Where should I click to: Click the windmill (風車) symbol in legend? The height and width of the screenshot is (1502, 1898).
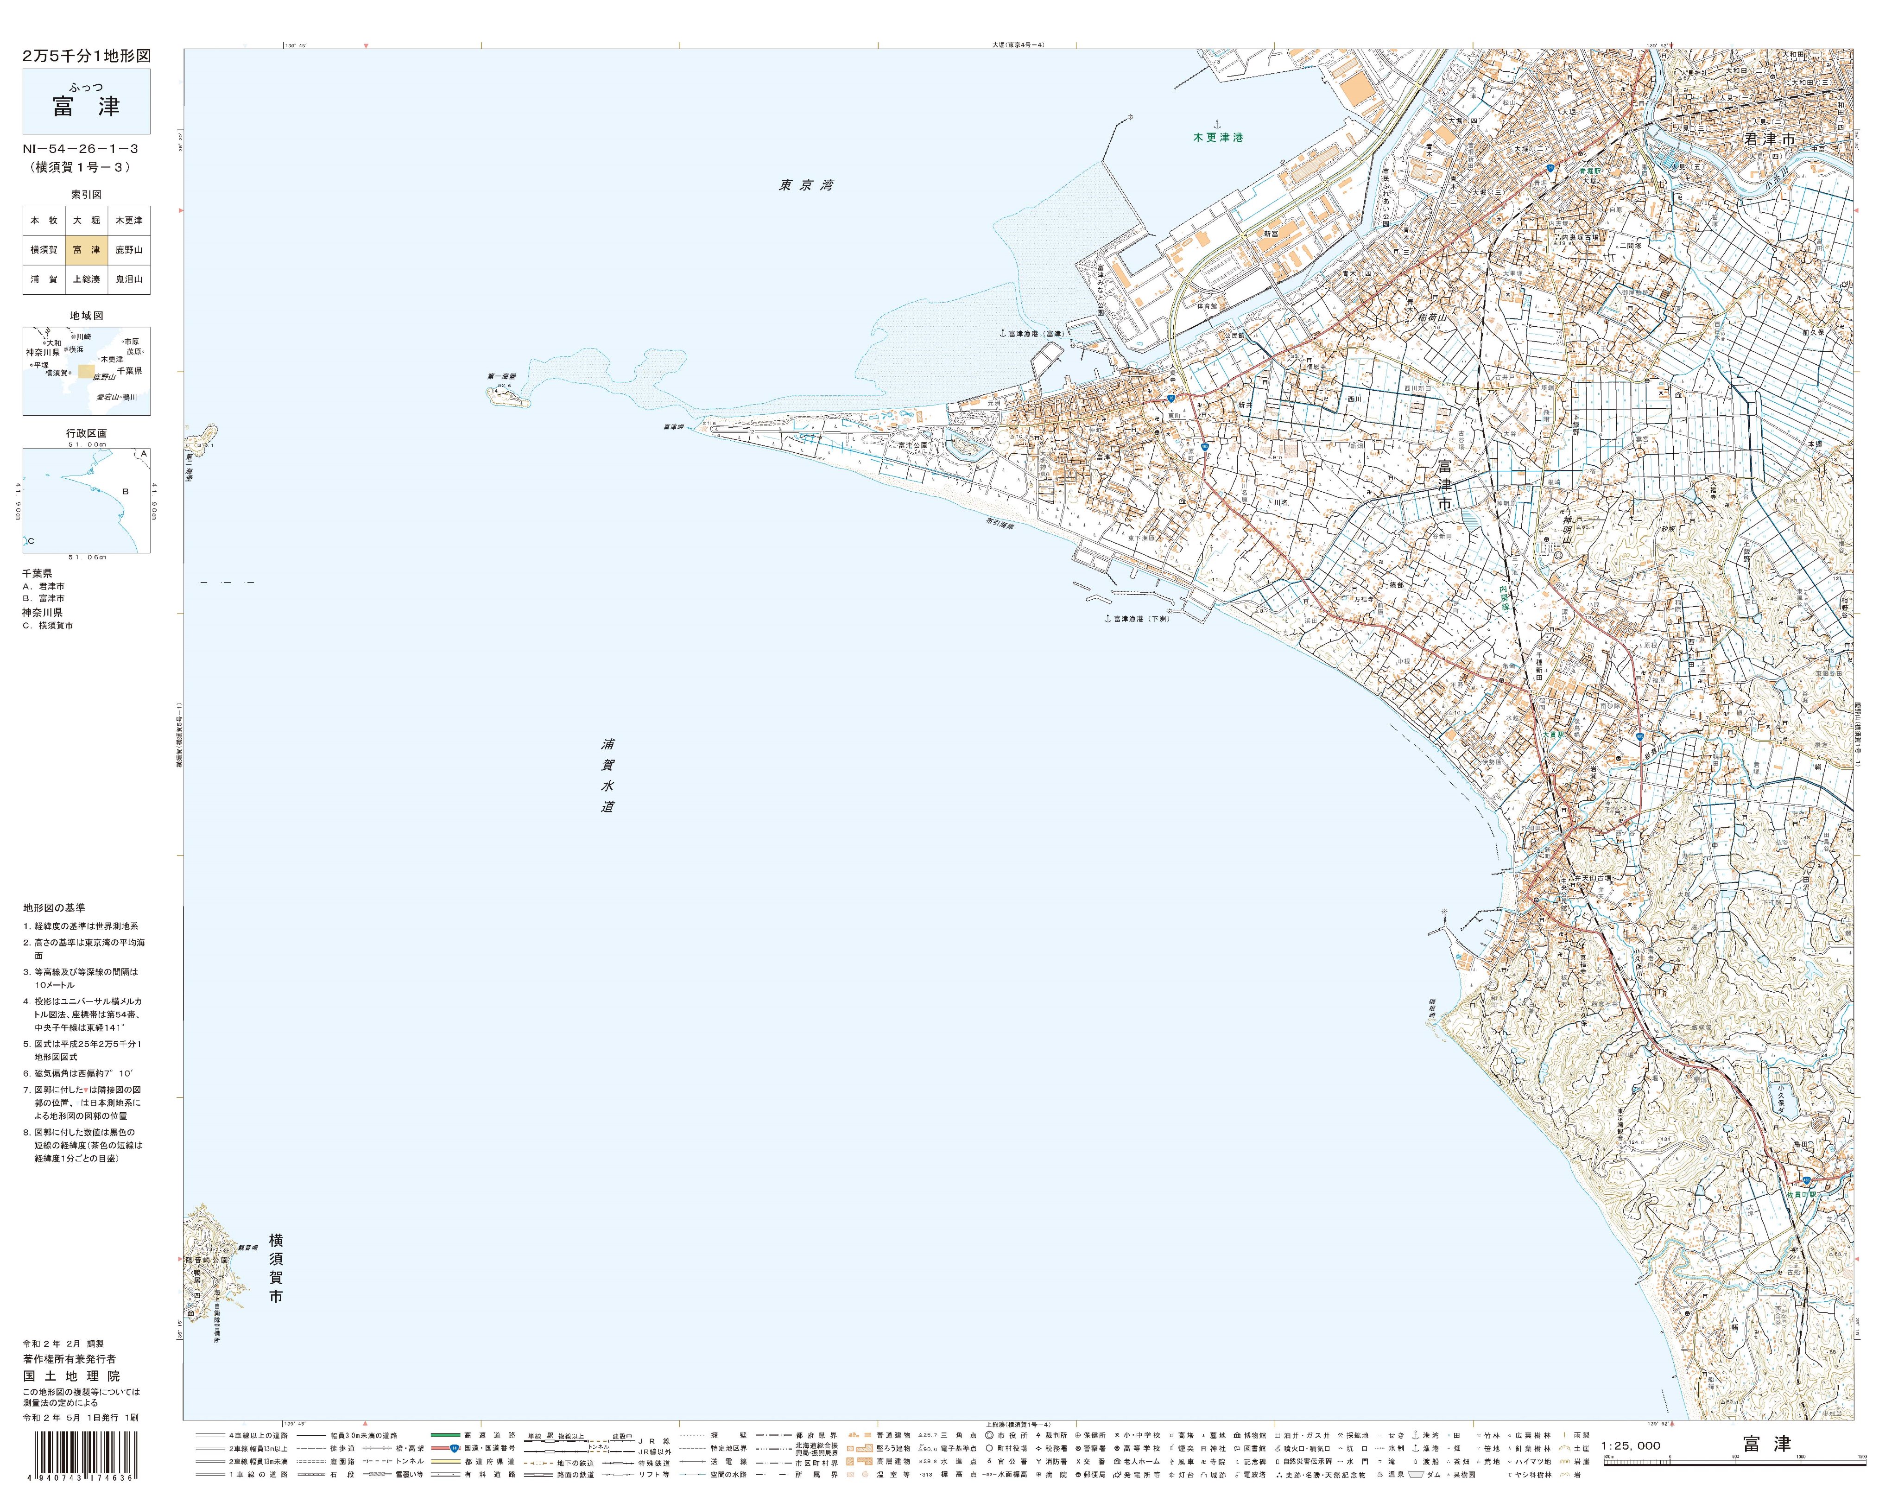point(1172,1462)
